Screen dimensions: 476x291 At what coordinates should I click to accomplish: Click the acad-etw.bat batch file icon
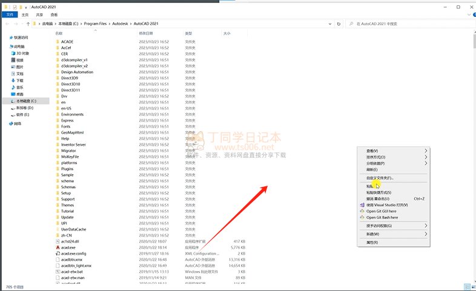(x=57, y=272)
